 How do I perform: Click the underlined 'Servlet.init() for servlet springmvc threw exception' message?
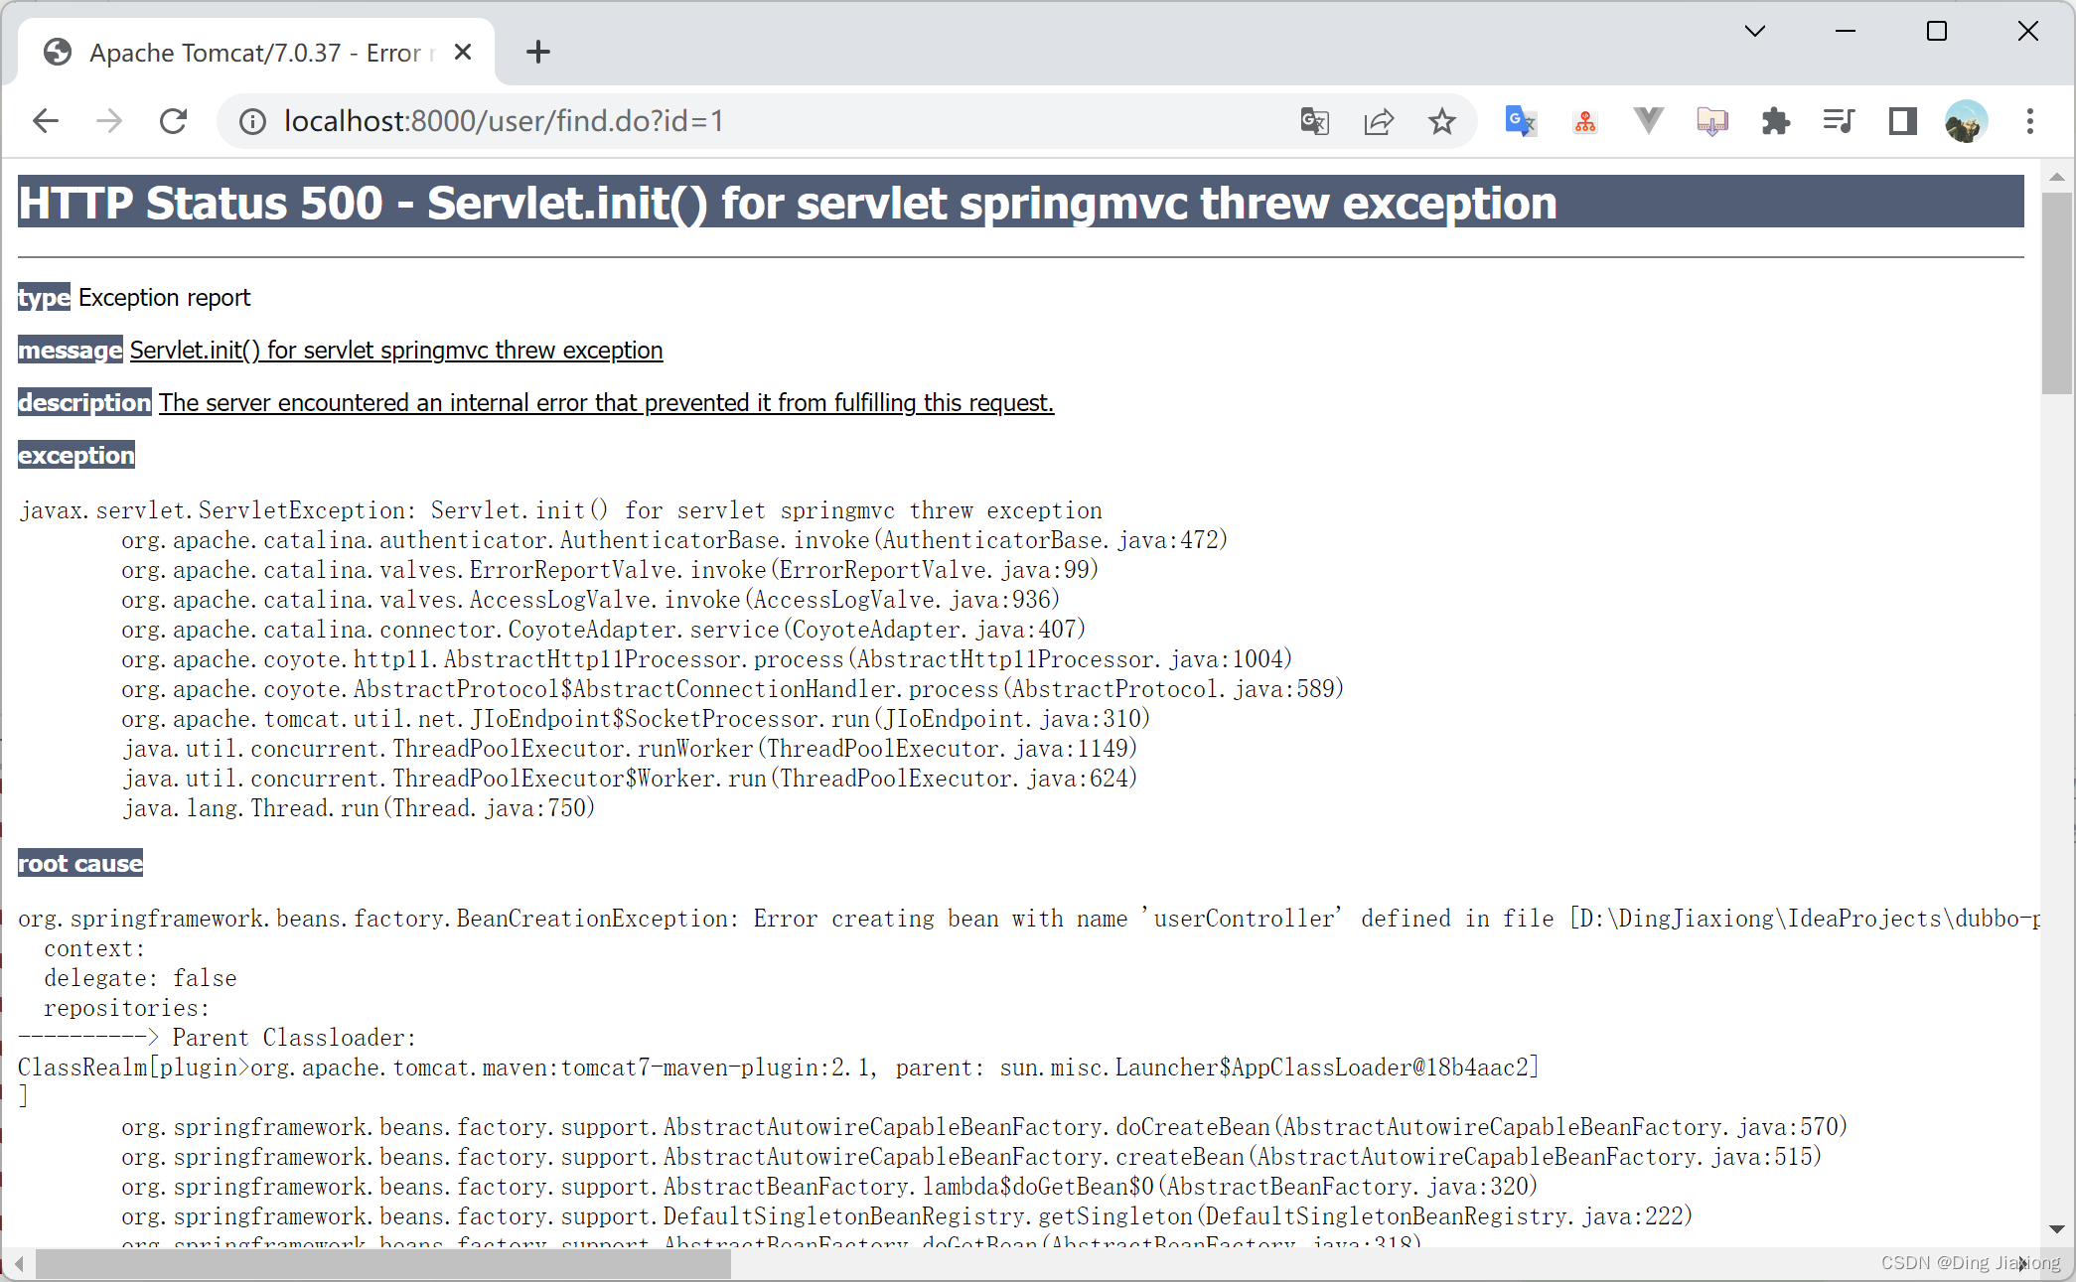pyautogui.click(x=396, y=351)
